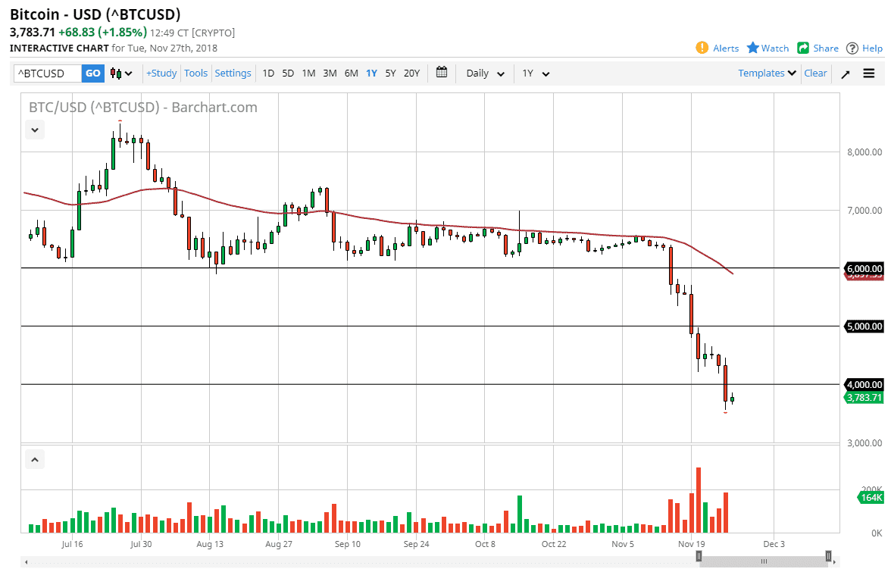This screenshot has width=891, height=569.
Task: Open the hamburger menu icon
Action: 869,73
